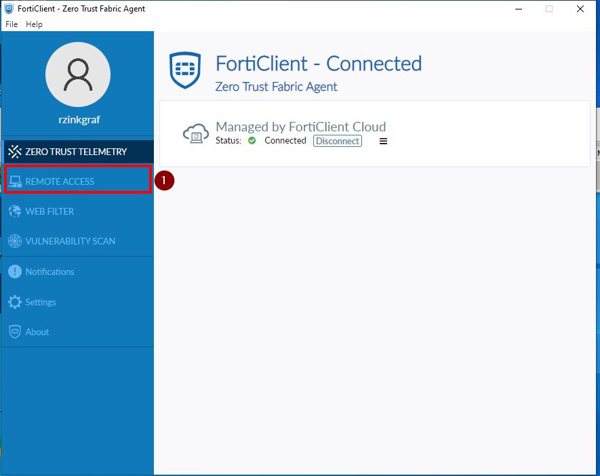The height and width of the screenshot is (476, 600).
Task: Open the hamburger menu beside Disconnect
Action: point(383,142)
